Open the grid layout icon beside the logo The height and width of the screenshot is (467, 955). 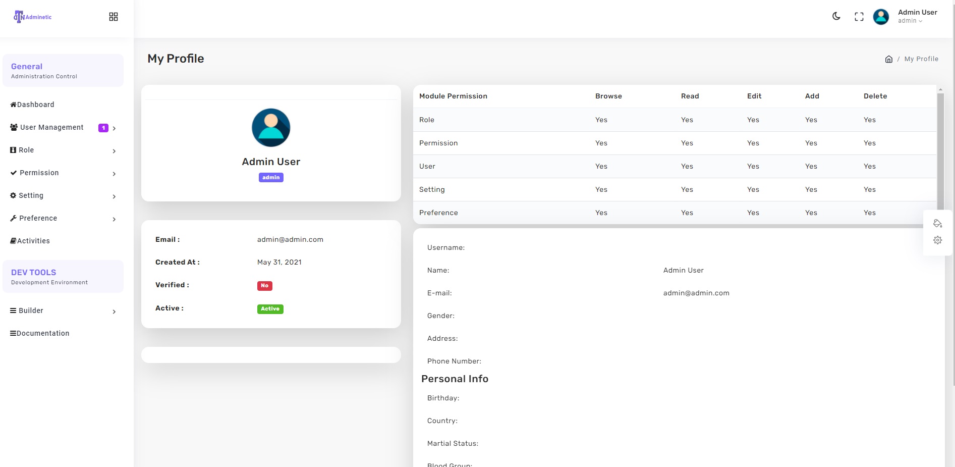coord(113,16)
